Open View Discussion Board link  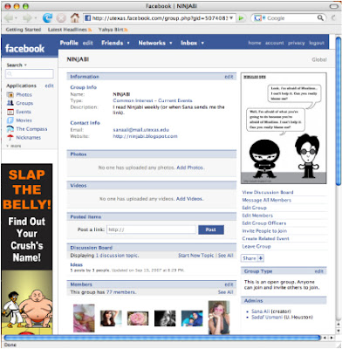coord(268,192)
